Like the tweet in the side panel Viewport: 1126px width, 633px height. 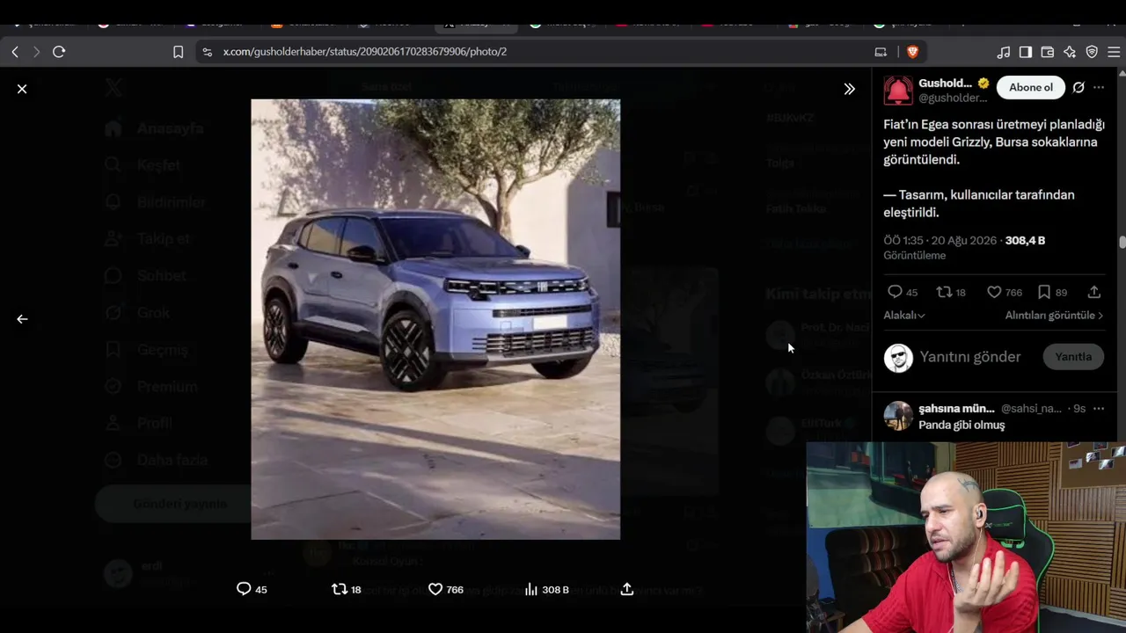pos(994,292)
